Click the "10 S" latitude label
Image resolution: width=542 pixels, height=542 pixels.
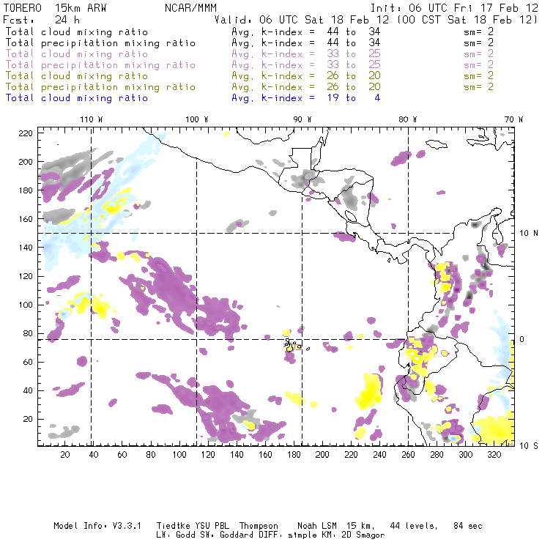click(529, 446)
